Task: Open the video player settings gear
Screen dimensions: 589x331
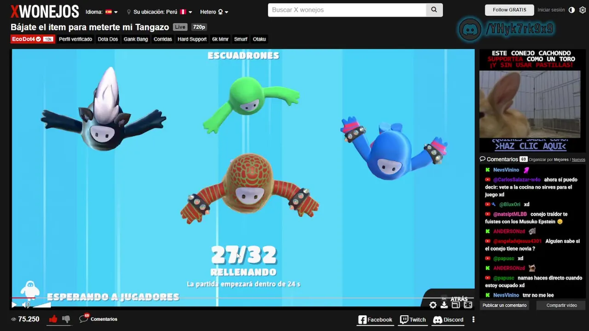Action: click(433, 305)
